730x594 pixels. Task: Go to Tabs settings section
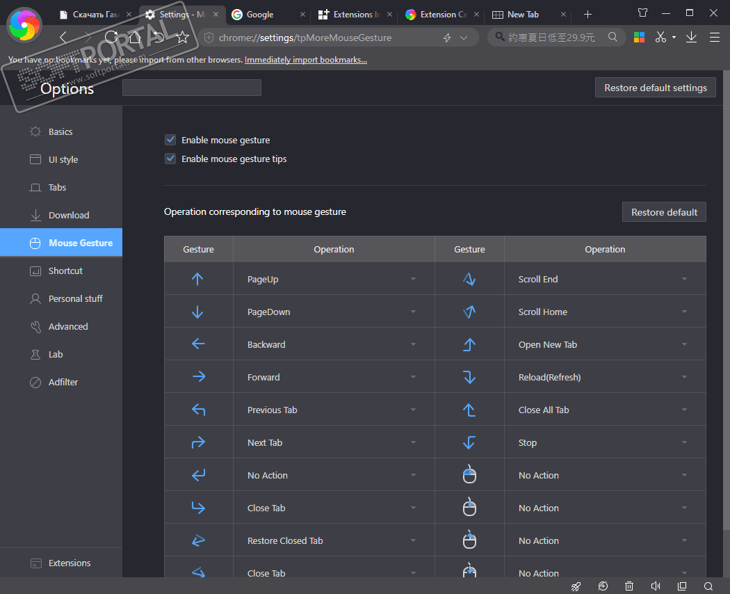pyautogui.click(x=61, y=187)
